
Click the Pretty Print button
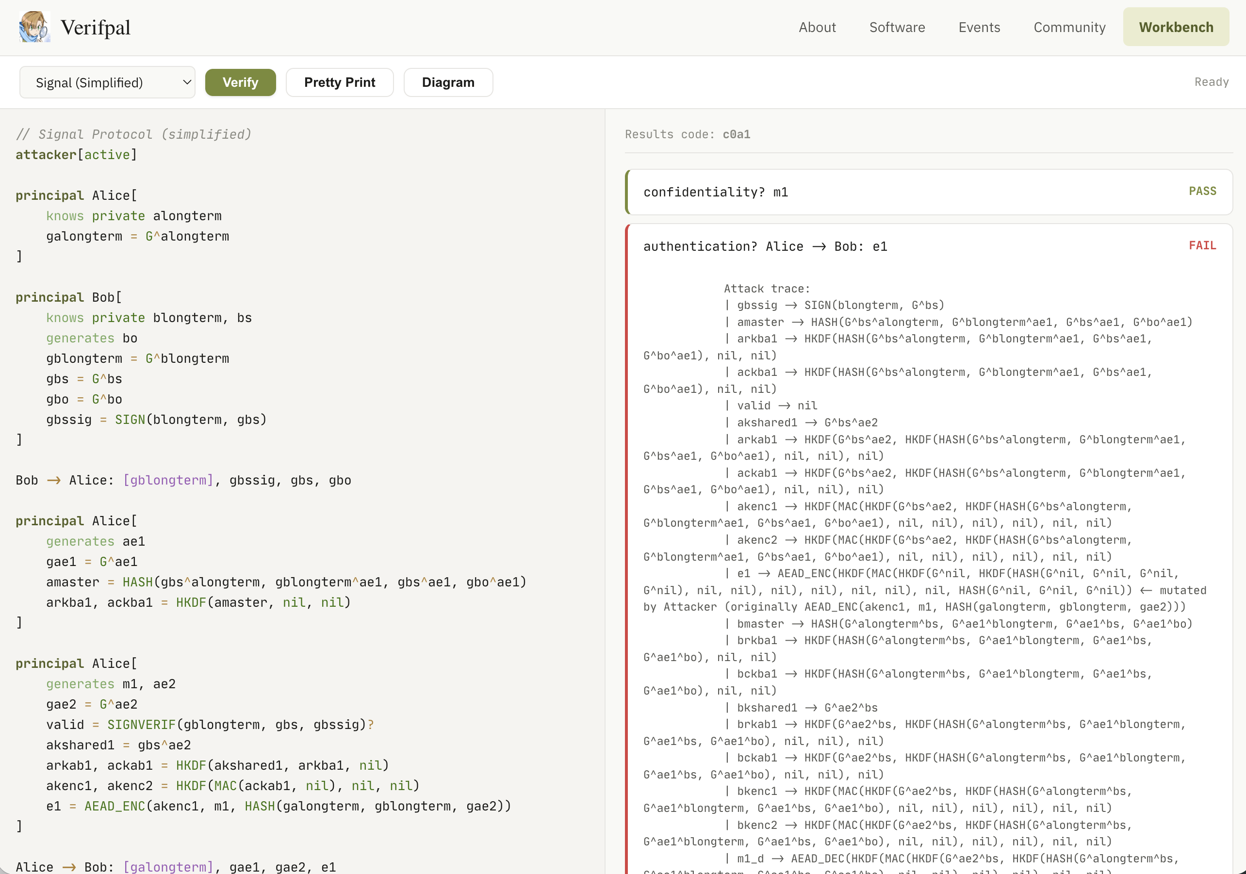coord(339,82)
